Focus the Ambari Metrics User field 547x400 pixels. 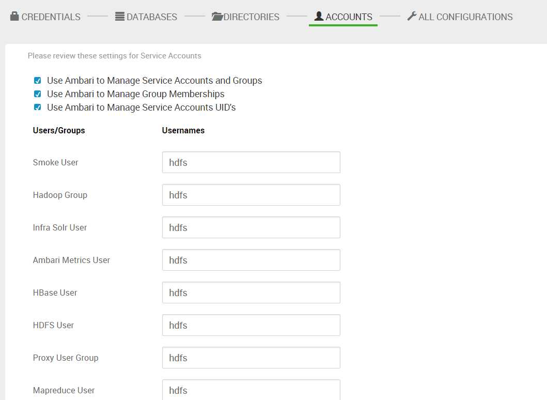[251, 260]
